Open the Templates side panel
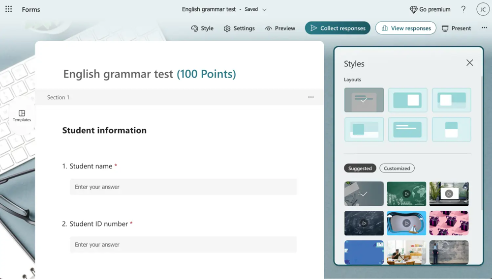 22,115
